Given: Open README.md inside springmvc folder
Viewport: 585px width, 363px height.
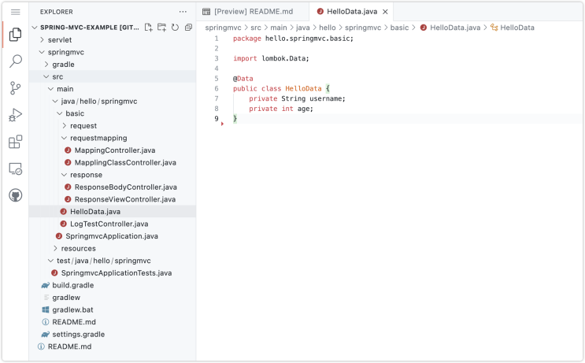Looking at the screenshot, I should [112, 322].
